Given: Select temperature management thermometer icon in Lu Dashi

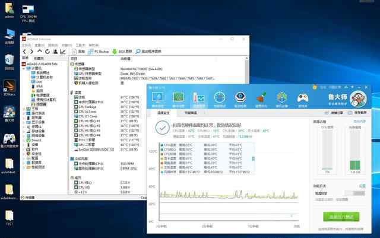Looking at the screenshot, I should tap(199, 99).
